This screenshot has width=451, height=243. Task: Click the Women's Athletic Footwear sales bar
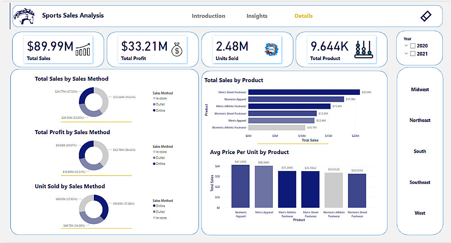click(x=277, y=127)
